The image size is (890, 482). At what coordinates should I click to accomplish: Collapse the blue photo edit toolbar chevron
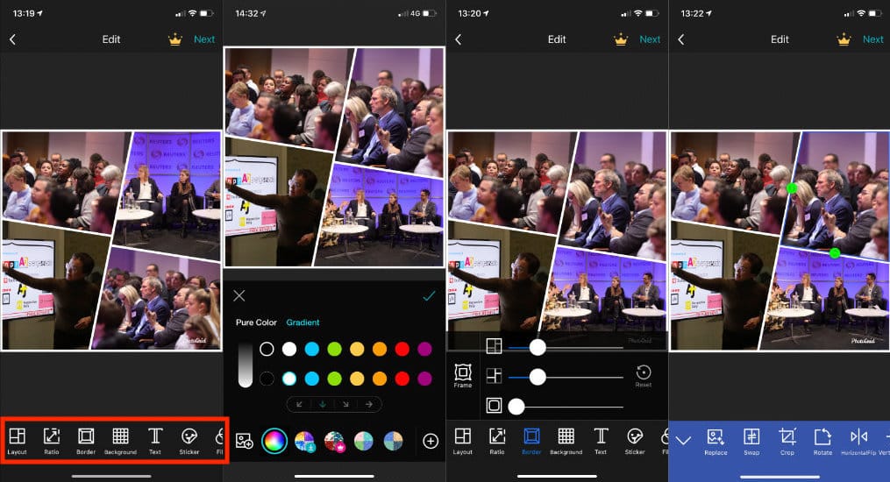pos(684,440)
